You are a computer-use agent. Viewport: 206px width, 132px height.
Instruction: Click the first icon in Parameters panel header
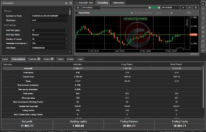(66, 3)
